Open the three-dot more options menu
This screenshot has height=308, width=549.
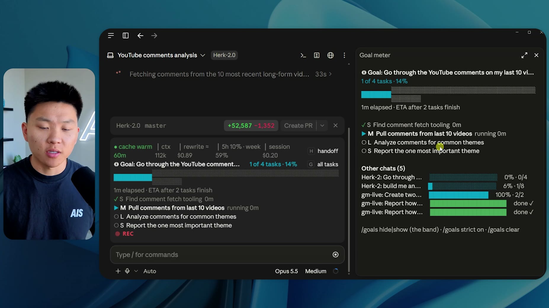tap(344, 55)
